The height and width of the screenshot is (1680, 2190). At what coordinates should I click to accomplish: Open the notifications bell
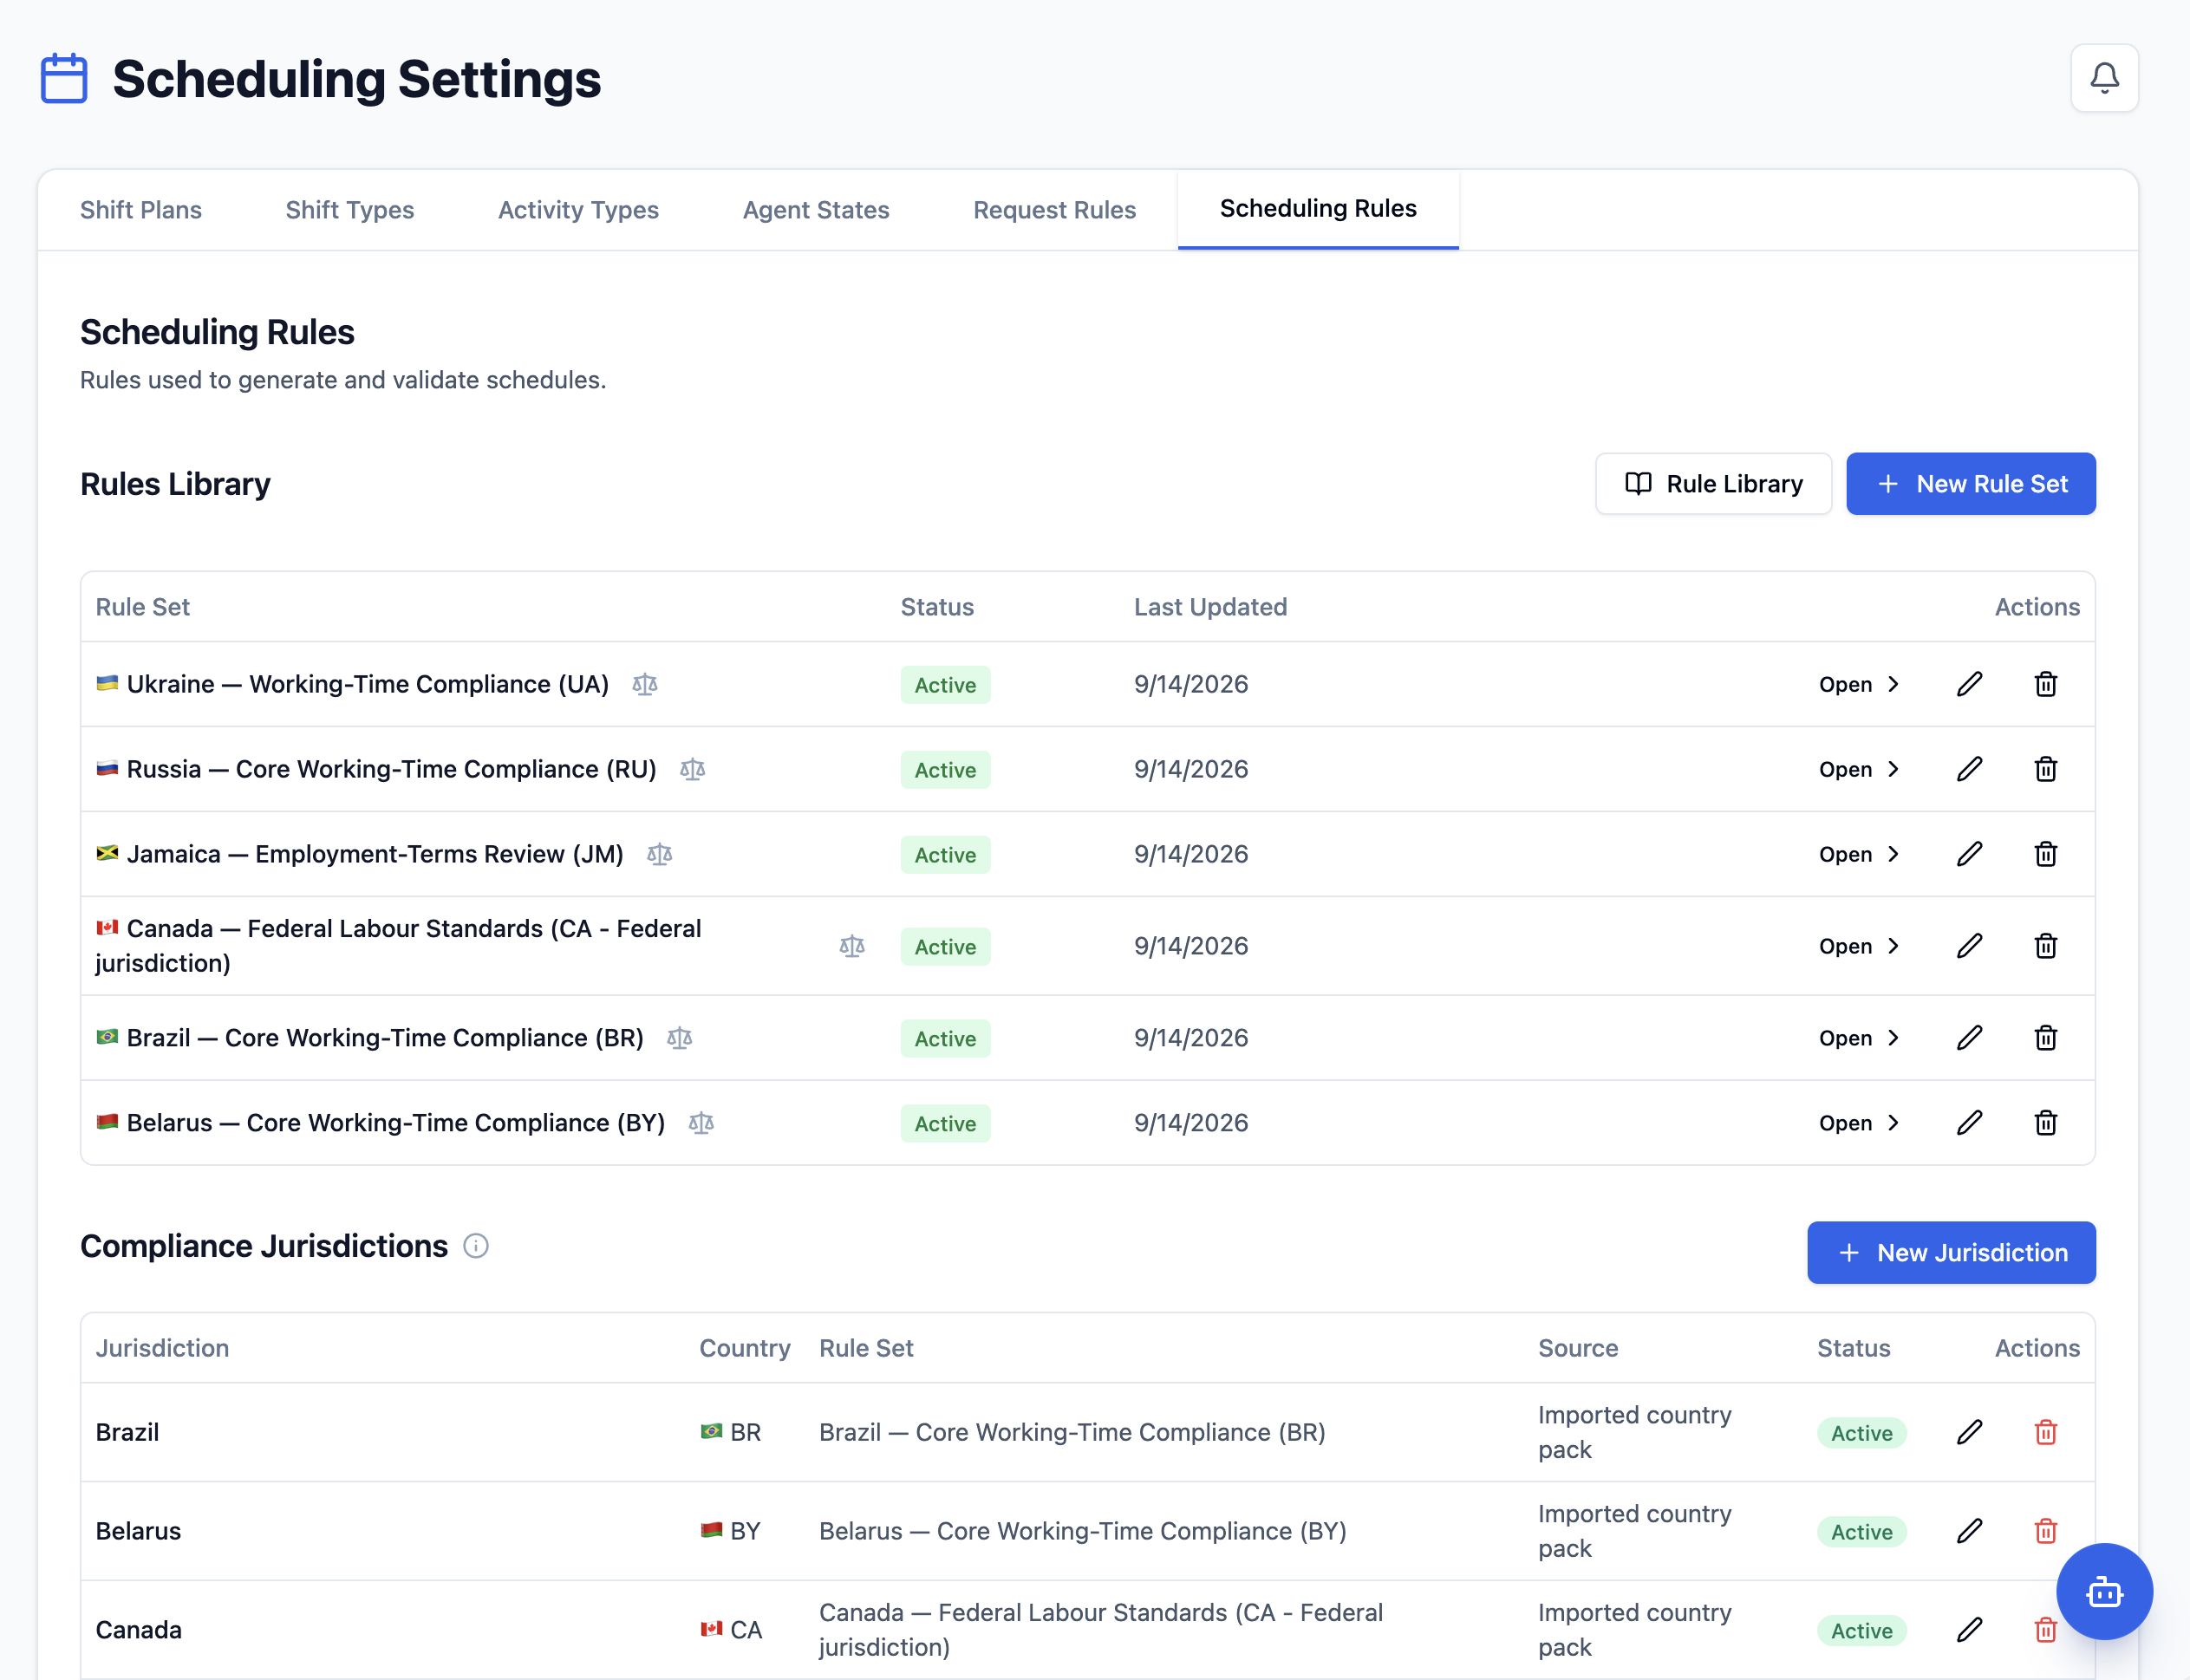point(2104,78)
